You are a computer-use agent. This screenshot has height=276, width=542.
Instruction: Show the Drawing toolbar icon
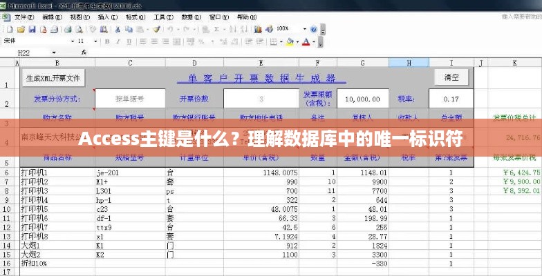click(x=270, y=30)
